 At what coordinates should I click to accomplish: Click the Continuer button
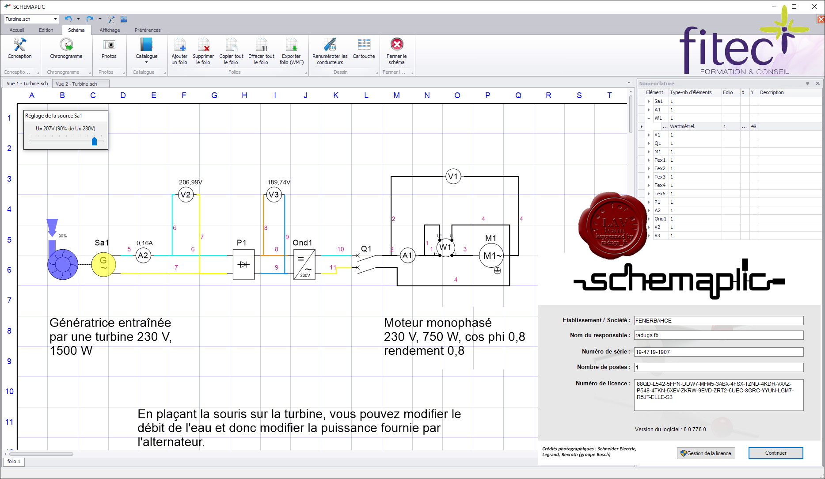[x=776, y=453]
